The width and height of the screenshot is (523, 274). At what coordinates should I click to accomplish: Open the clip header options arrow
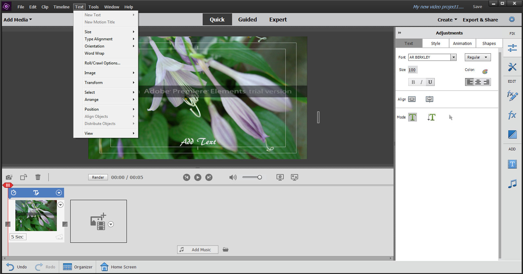click(59, 193)
